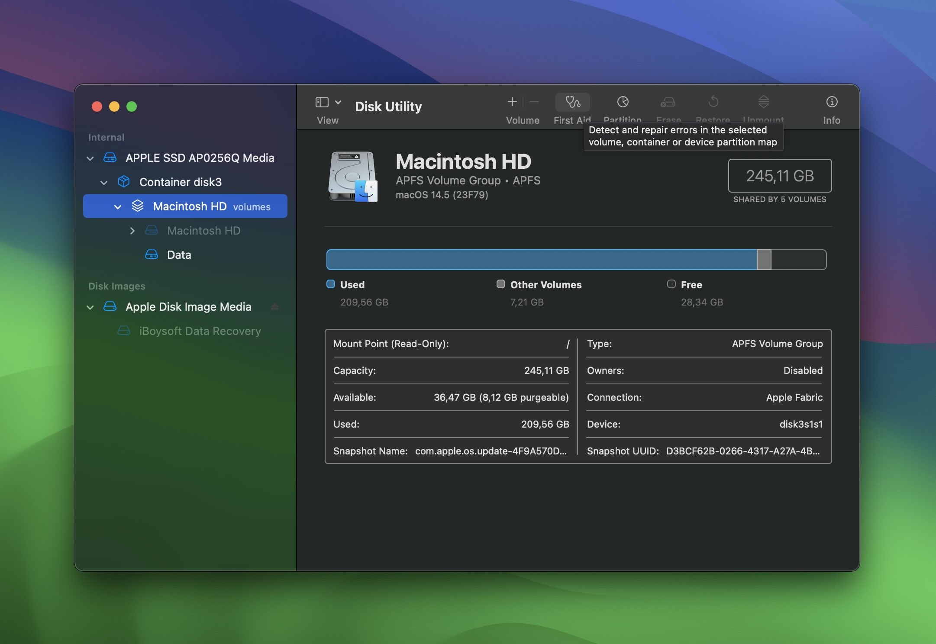Remove volume with minus icon
Screen dimensions: 936x644
(x=534, y=102)
